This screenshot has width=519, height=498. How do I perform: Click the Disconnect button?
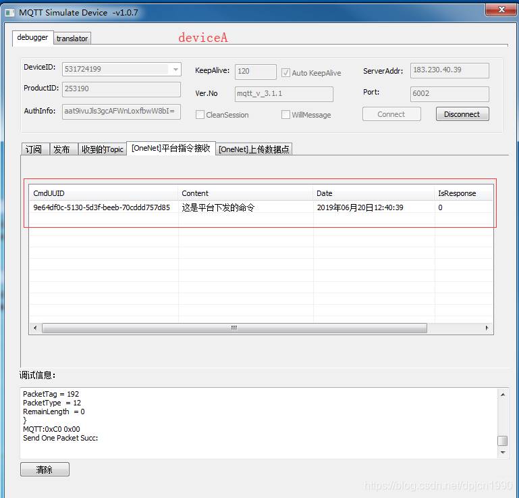click(462, 114)
